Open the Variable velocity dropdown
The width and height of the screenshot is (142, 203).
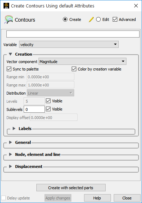pos(69,44)
